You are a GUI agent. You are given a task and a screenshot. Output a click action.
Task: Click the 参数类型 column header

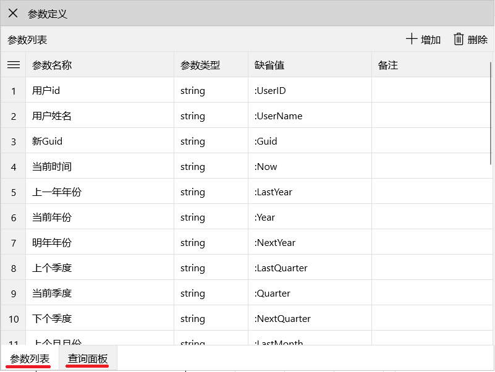(211, 65)
